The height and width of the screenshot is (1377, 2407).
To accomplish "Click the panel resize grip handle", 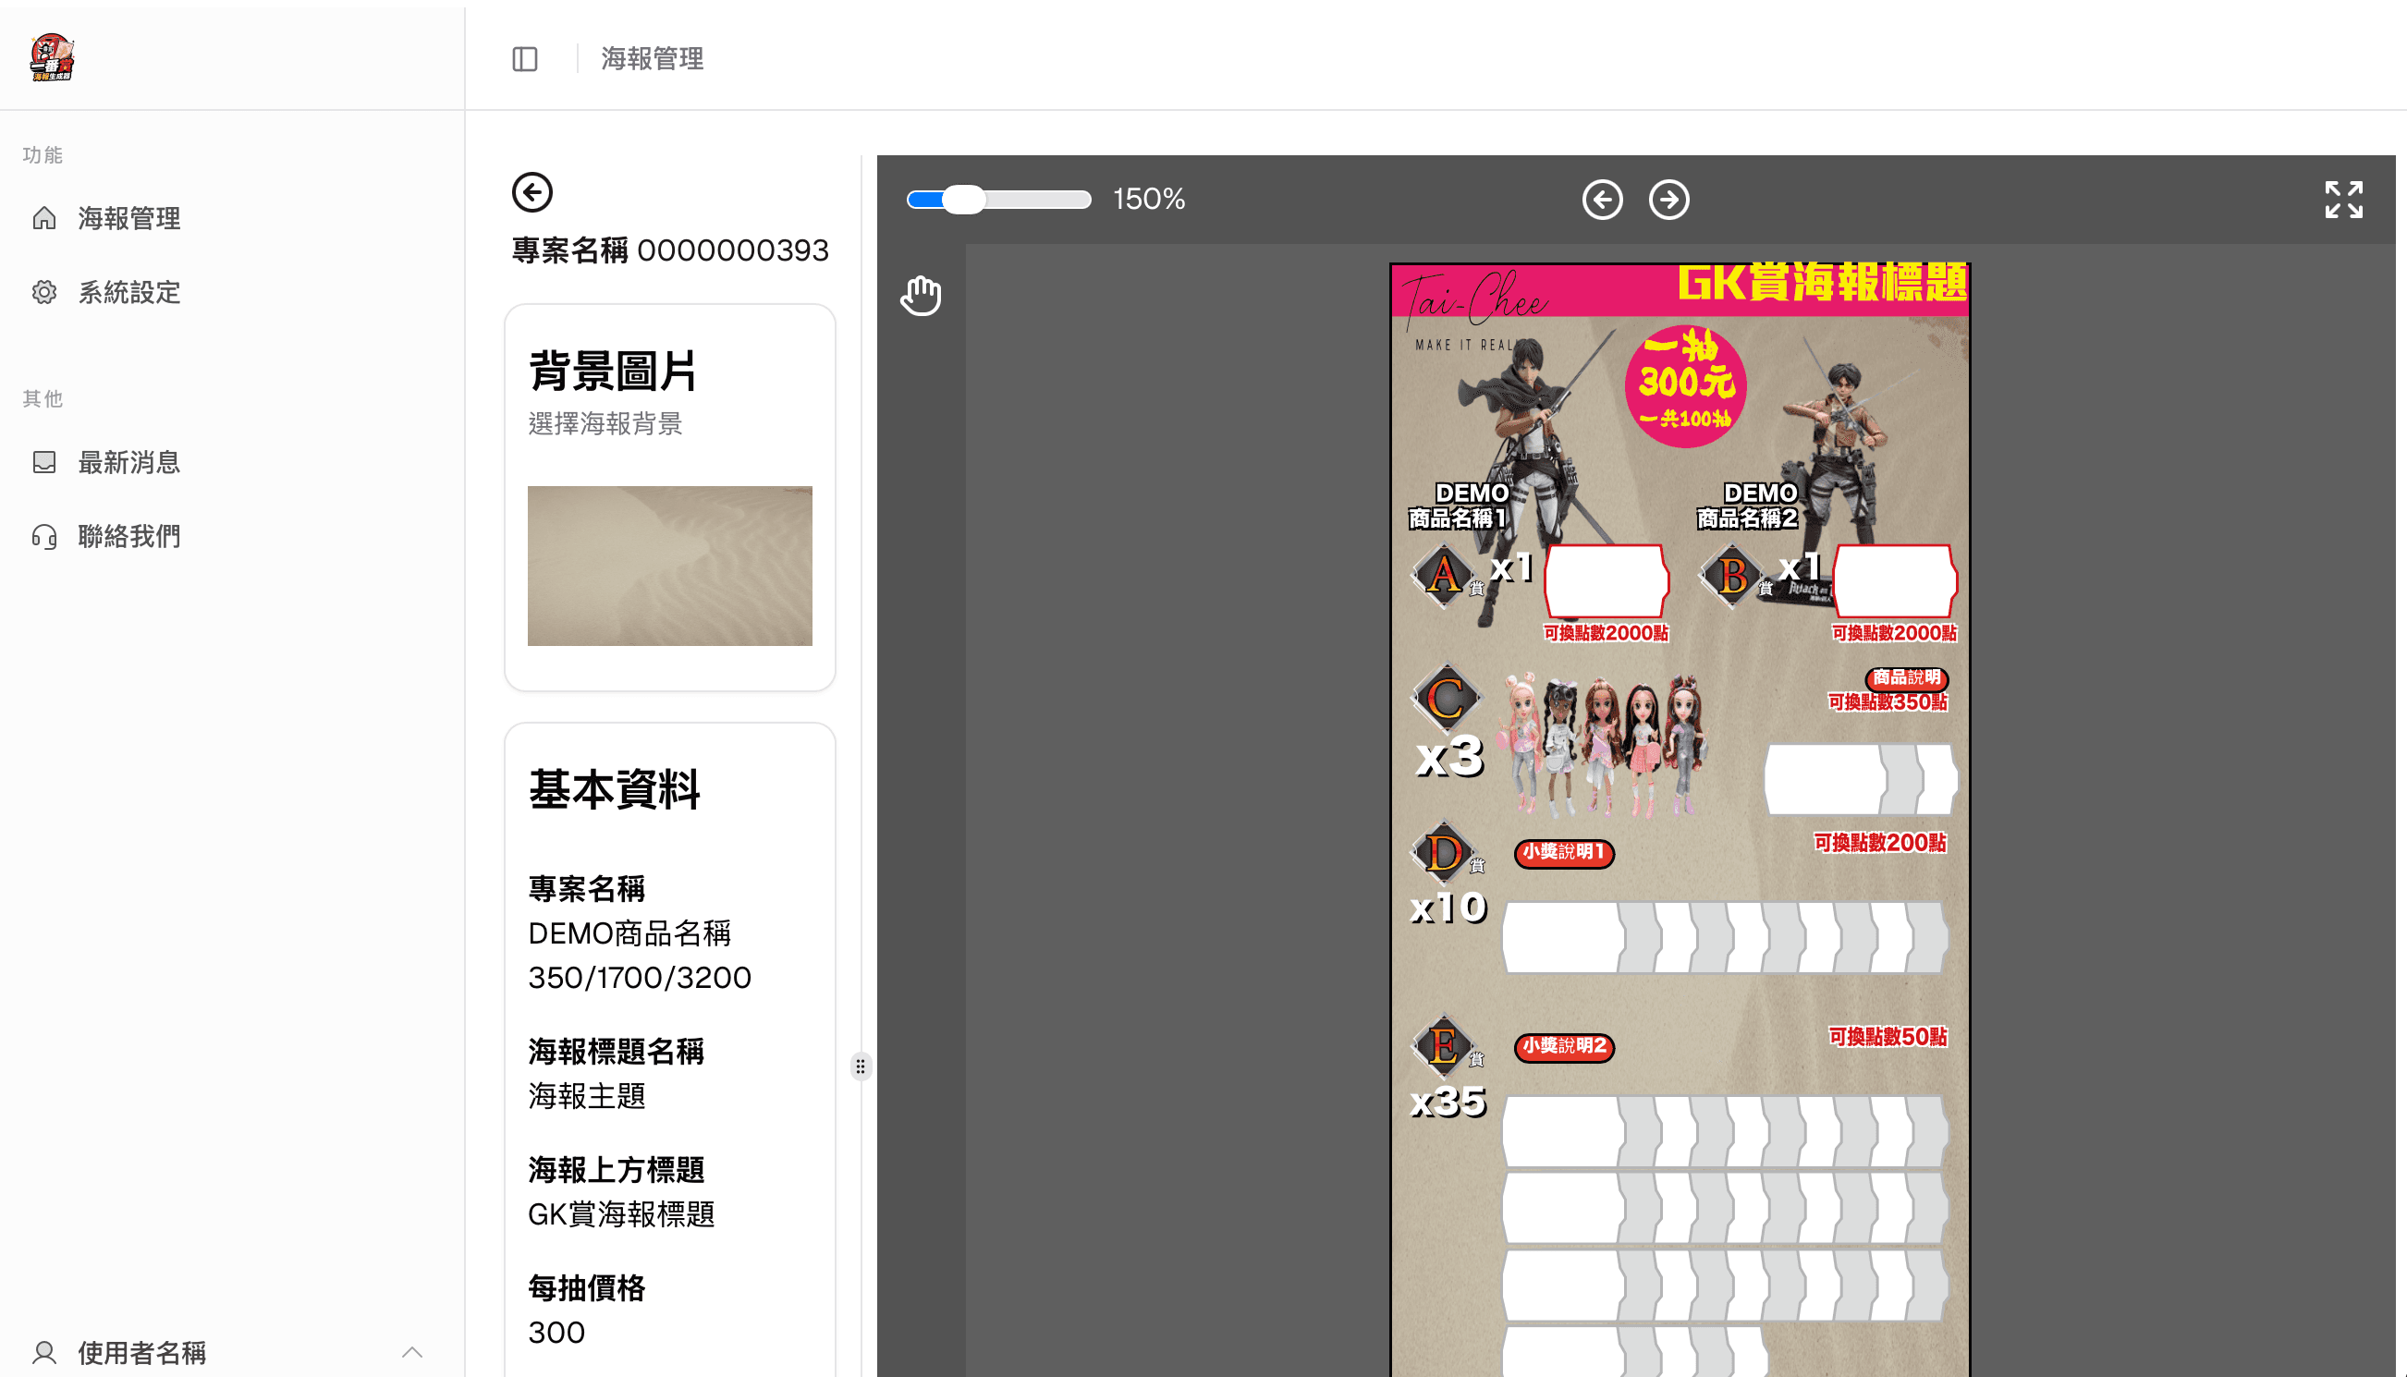I will 861,1066.
